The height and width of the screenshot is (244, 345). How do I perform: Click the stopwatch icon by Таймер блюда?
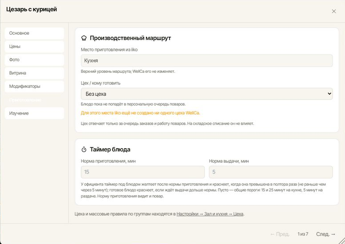(84, 150)
